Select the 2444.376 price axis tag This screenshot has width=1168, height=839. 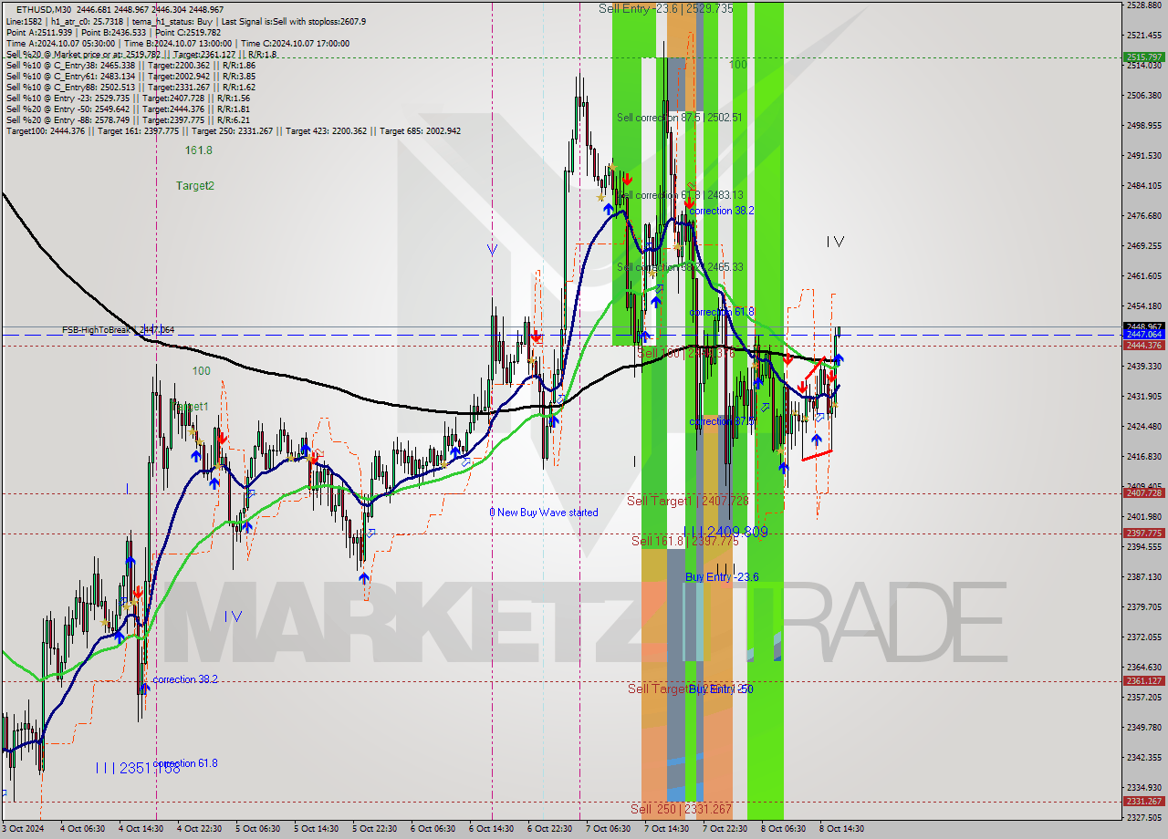(1144, 345)
